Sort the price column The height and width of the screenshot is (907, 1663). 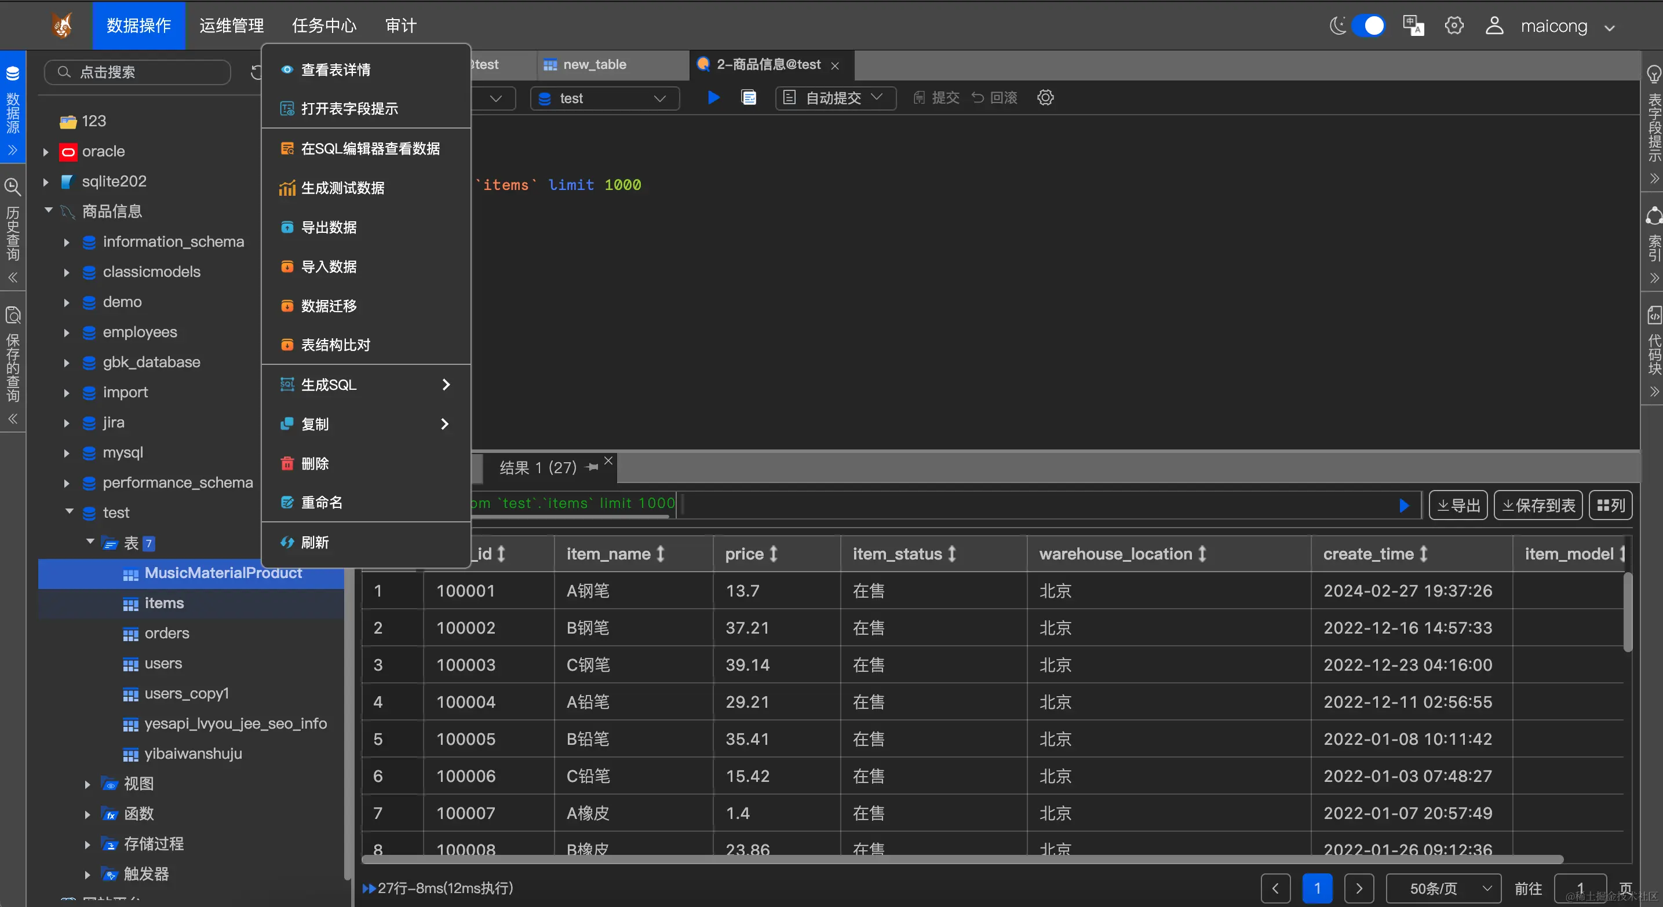(x=774, y=554)
